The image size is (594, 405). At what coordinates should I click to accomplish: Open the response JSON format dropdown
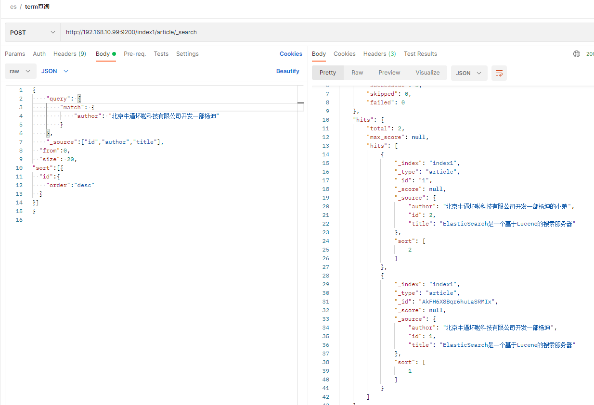(x=469, y=73)
